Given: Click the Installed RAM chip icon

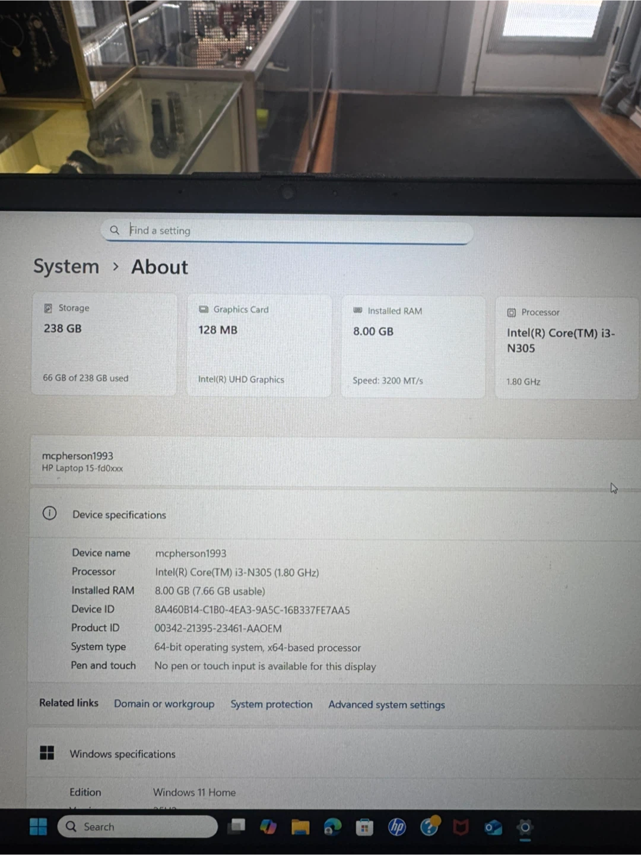Looking at the screenshot, I should (358, 311).
